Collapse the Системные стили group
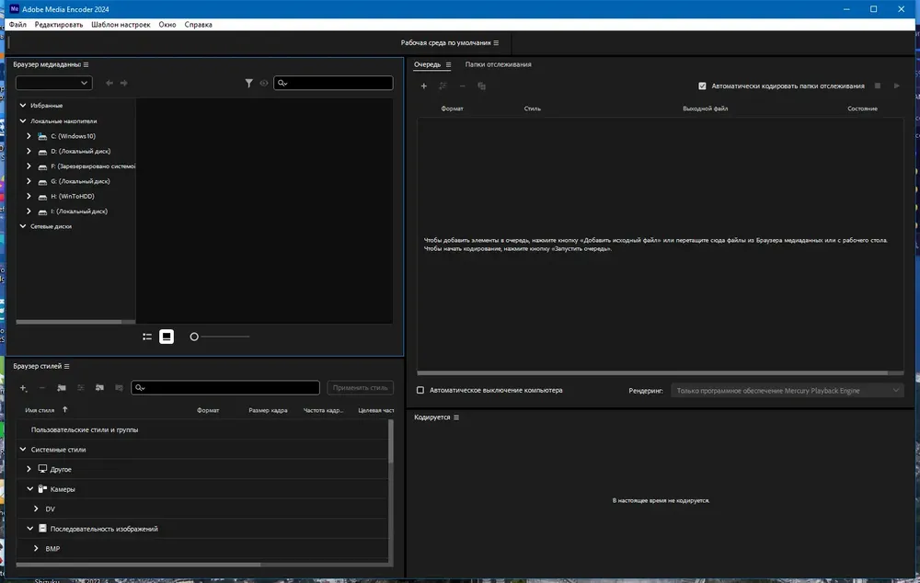The height and width of the screenshot is (583, 920). click(23, 450)
